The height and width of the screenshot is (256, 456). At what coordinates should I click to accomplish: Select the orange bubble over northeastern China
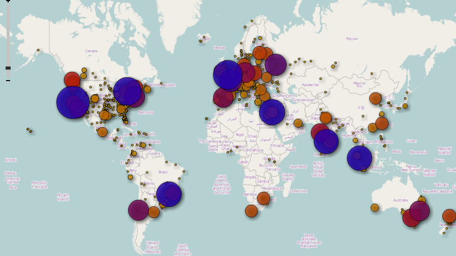(x=375, y=98)
